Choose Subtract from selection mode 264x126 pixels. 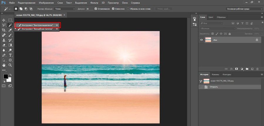point(26,9)
